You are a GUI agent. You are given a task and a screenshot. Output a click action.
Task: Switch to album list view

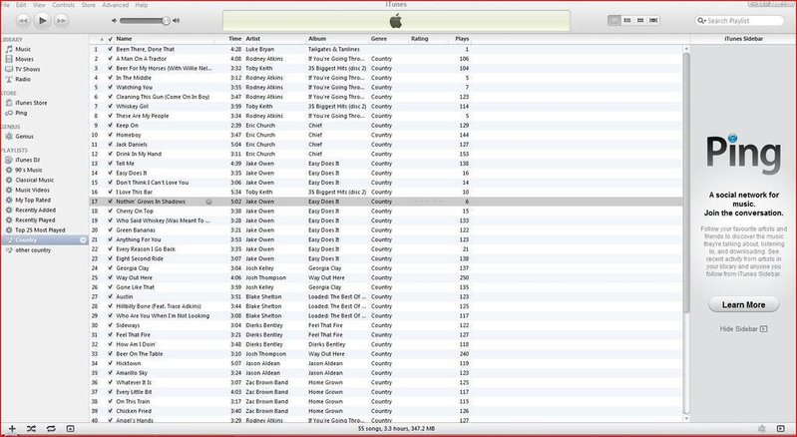pyautogui.click(x=627, y=20)
